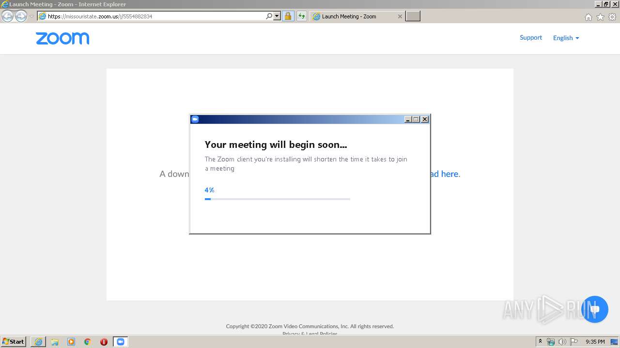Viewport: 620px width, 348px height.
Task: Click the Zoom icon in installer title bar
Action: click(195, 119)
